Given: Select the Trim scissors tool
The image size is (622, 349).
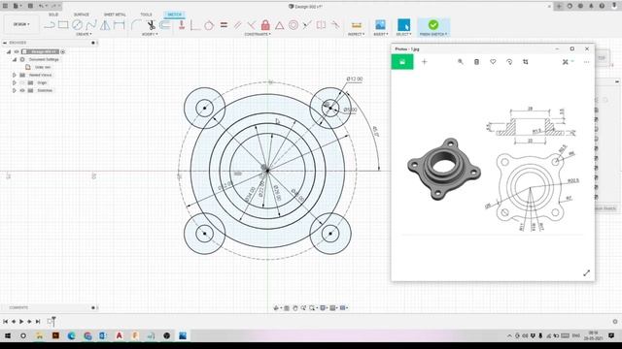Looking at the screenshot, I should (152, 25).
